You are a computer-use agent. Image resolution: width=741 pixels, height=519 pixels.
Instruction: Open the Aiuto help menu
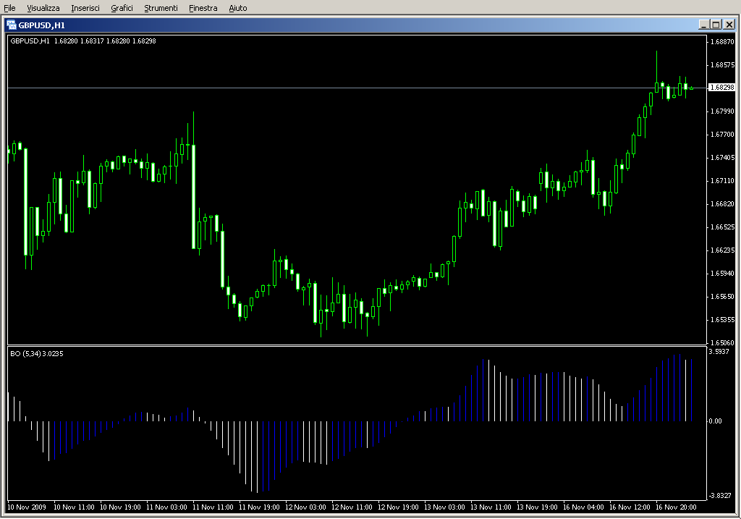tap(237, 8)
